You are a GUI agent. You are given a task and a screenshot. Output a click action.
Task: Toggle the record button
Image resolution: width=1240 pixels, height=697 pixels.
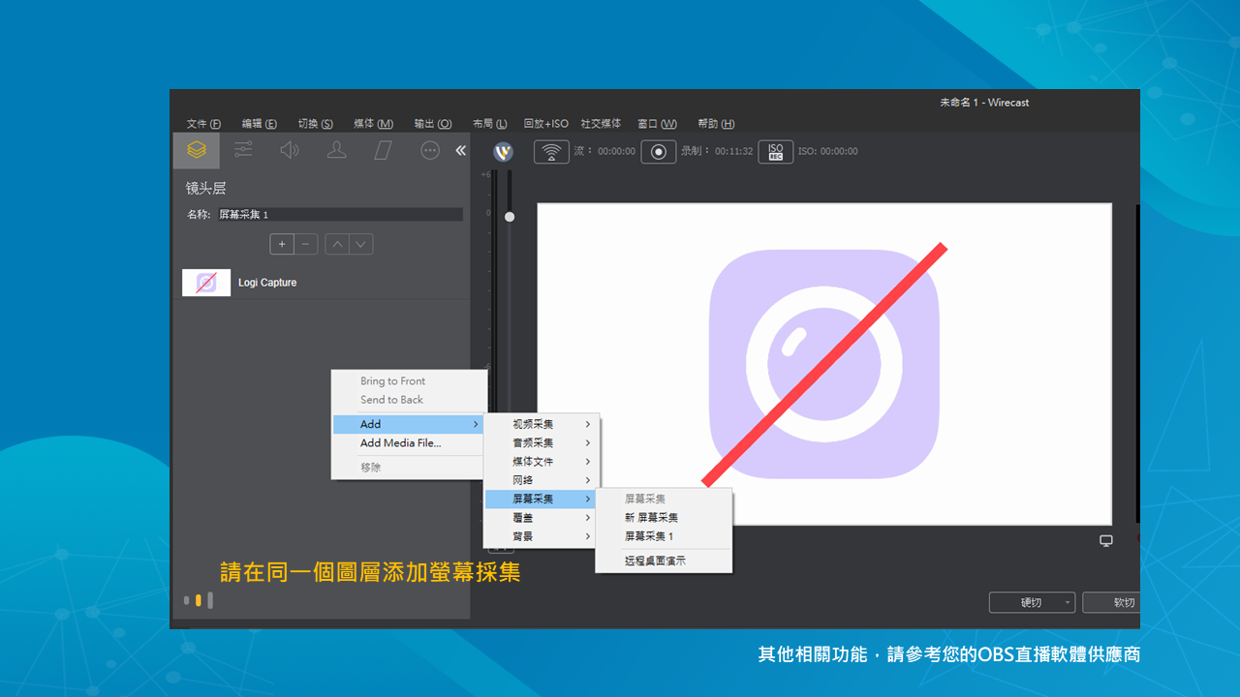(658, 152)
